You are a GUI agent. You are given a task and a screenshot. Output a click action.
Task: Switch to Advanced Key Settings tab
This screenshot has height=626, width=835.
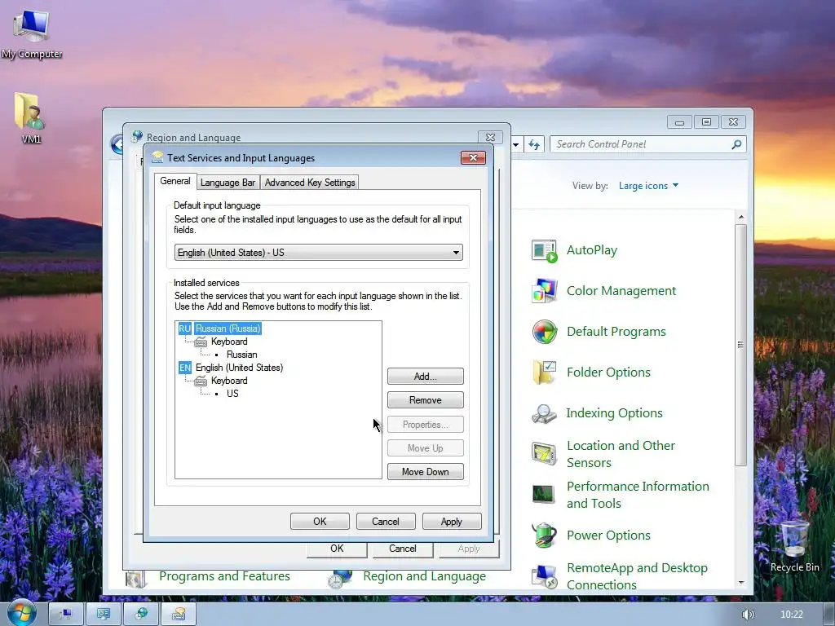[310, 183]
